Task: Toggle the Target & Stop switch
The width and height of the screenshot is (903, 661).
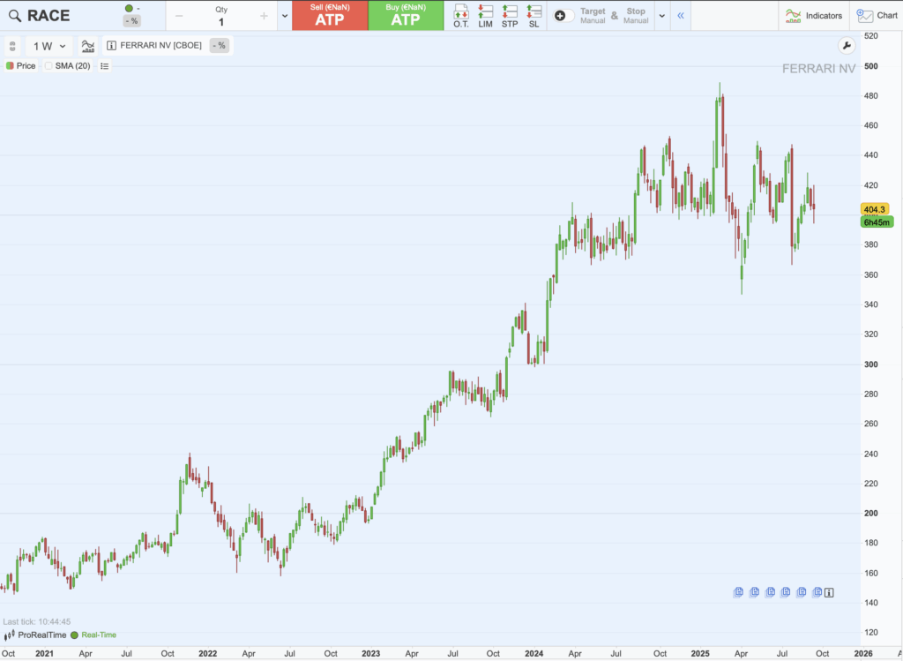Action: point(563,16)
